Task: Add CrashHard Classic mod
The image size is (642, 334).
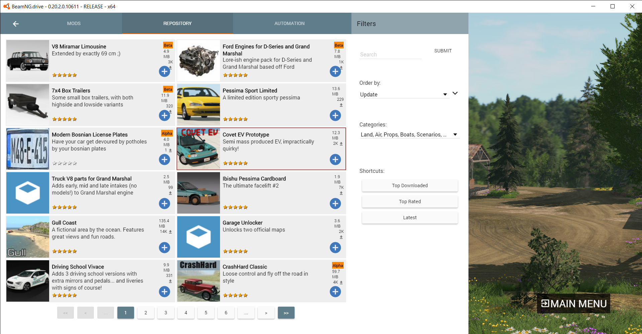Action: point(335,292)
